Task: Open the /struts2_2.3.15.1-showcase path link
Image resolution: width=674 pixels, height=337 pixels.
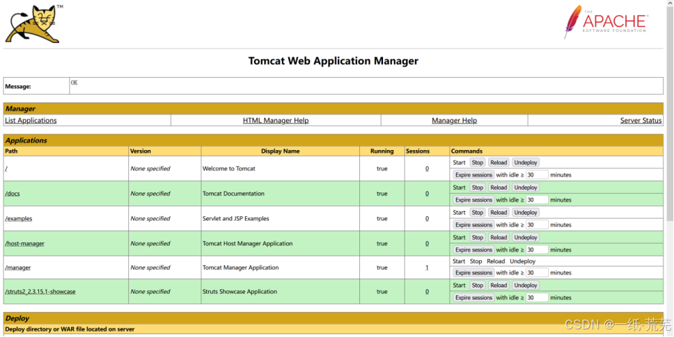Action: click(x=40, y=291)
